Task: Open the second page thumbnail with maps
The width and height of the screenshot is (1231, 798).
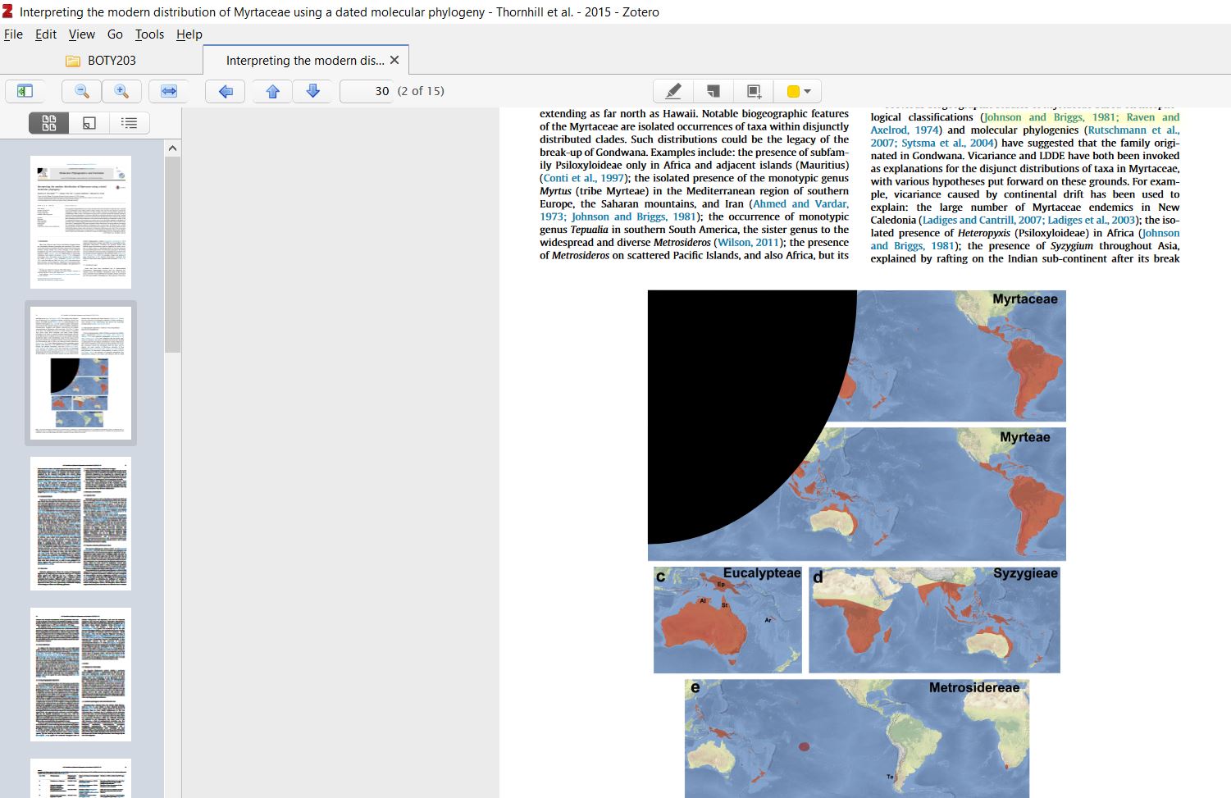Action: pyautogui.click(x=80, y=373)
